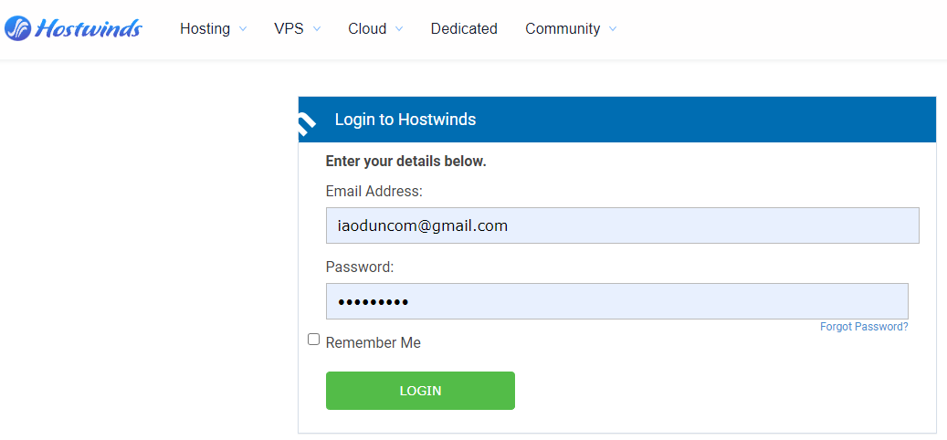
Task: Tick the Remember Me checkbox
Action: coord(314,340)
